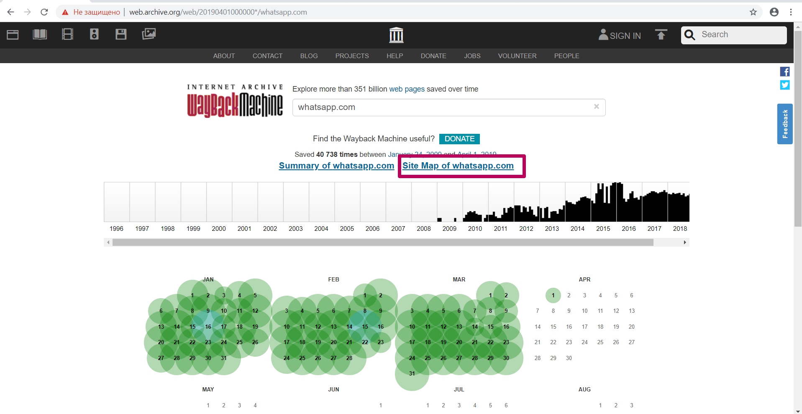Open captures for March 14
This screenshot has width=802, height=414.
(x=475, y=327)
